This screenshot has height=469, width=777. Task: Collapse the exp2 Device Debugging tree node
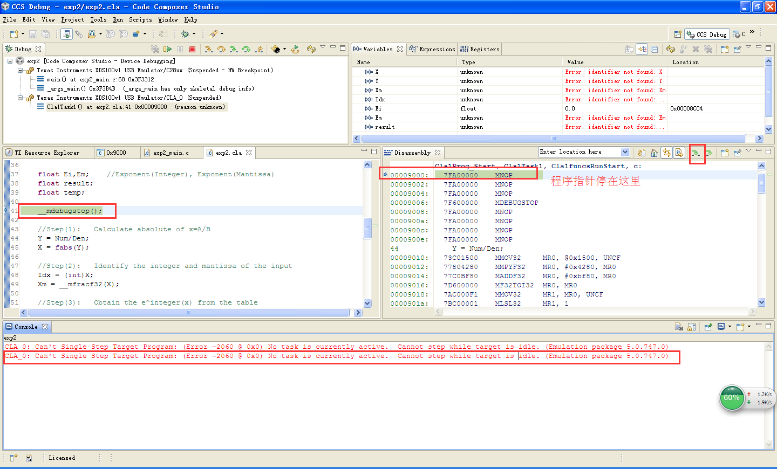[x=10, y=61]
